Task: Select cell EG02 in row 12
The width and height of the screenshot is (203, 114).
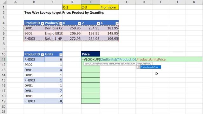Action: [x=34, y=65]
